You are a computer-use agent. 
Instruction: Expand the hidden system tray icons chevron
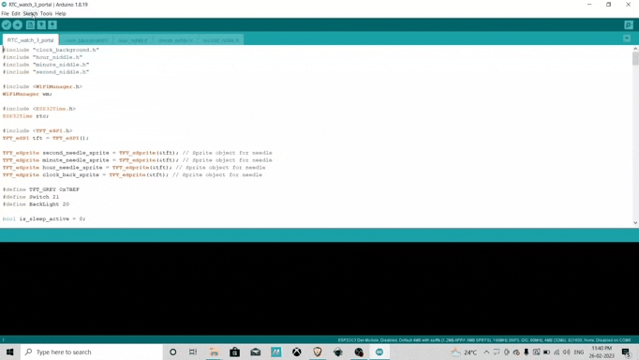[x=486, y=352]
